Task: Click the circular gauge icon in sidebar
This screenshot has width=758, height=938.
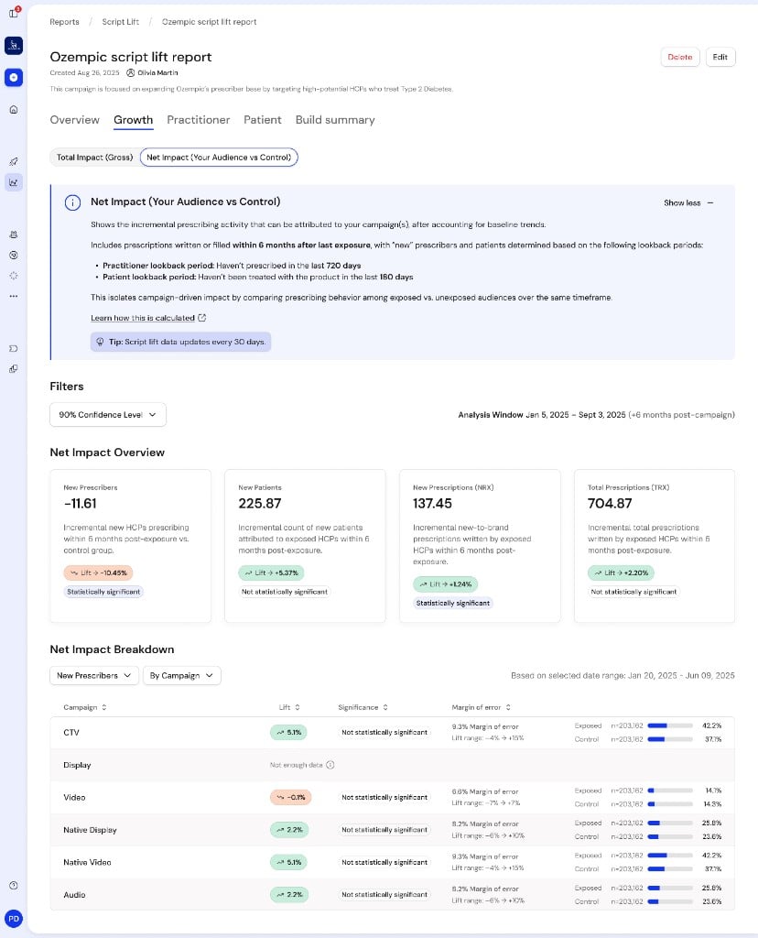Action: coord(14,255)
